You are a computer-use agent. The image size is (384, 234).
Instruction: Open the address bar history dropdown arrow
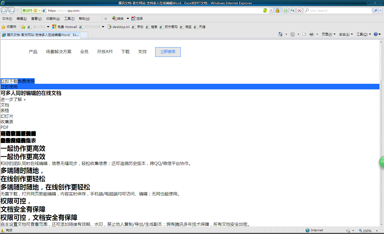click(x=271, y=10)
